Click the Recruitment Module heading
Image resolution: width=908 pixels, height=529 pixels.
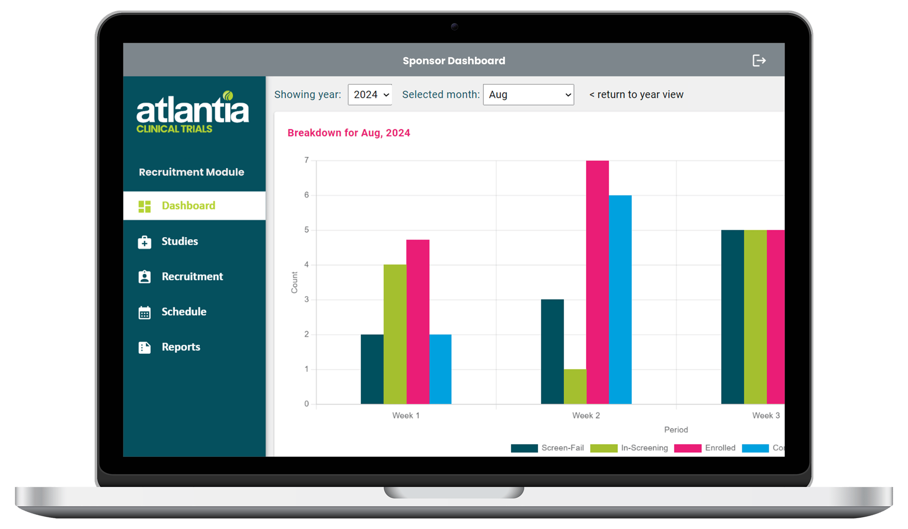pos(192,172)
